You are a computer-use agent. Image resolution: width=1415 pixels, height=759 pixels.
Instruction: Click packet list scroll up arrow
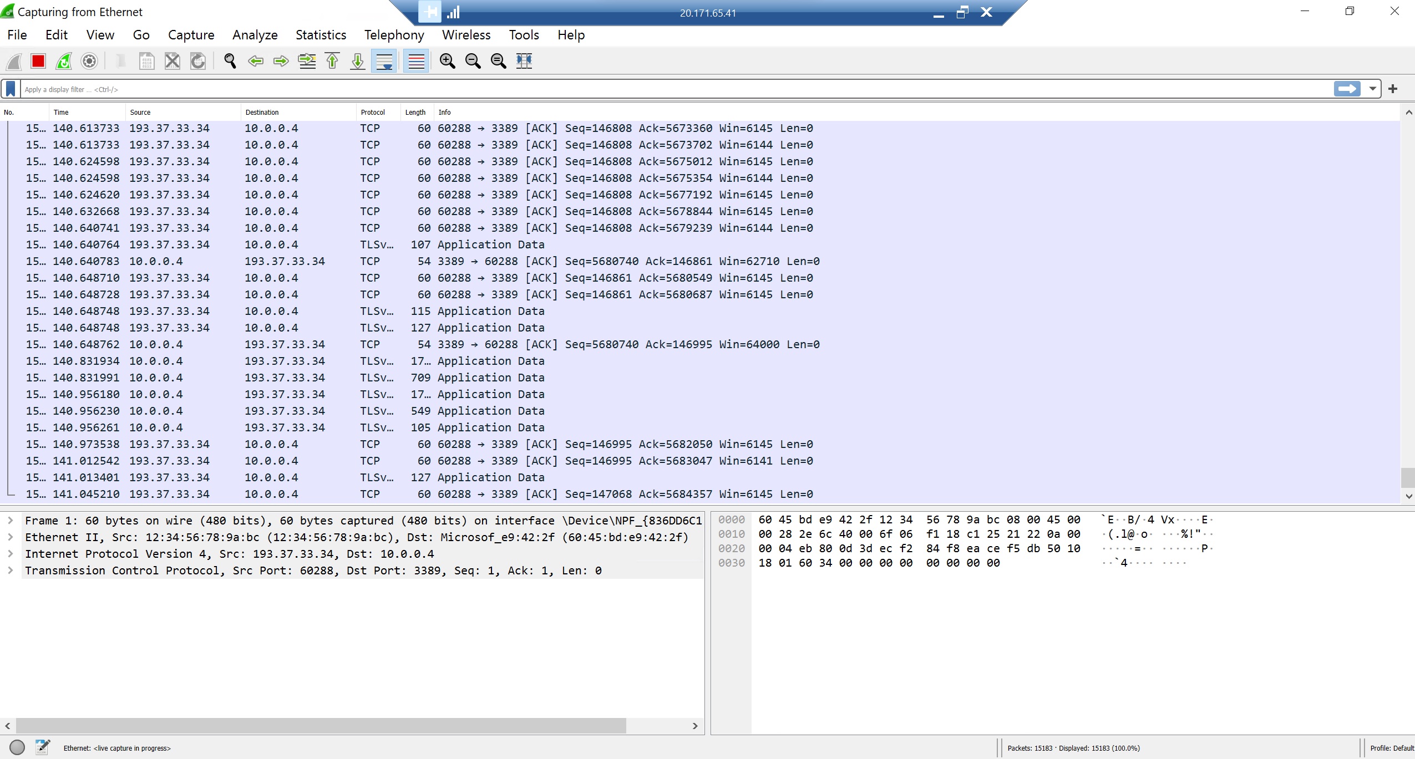(1408, 113)
